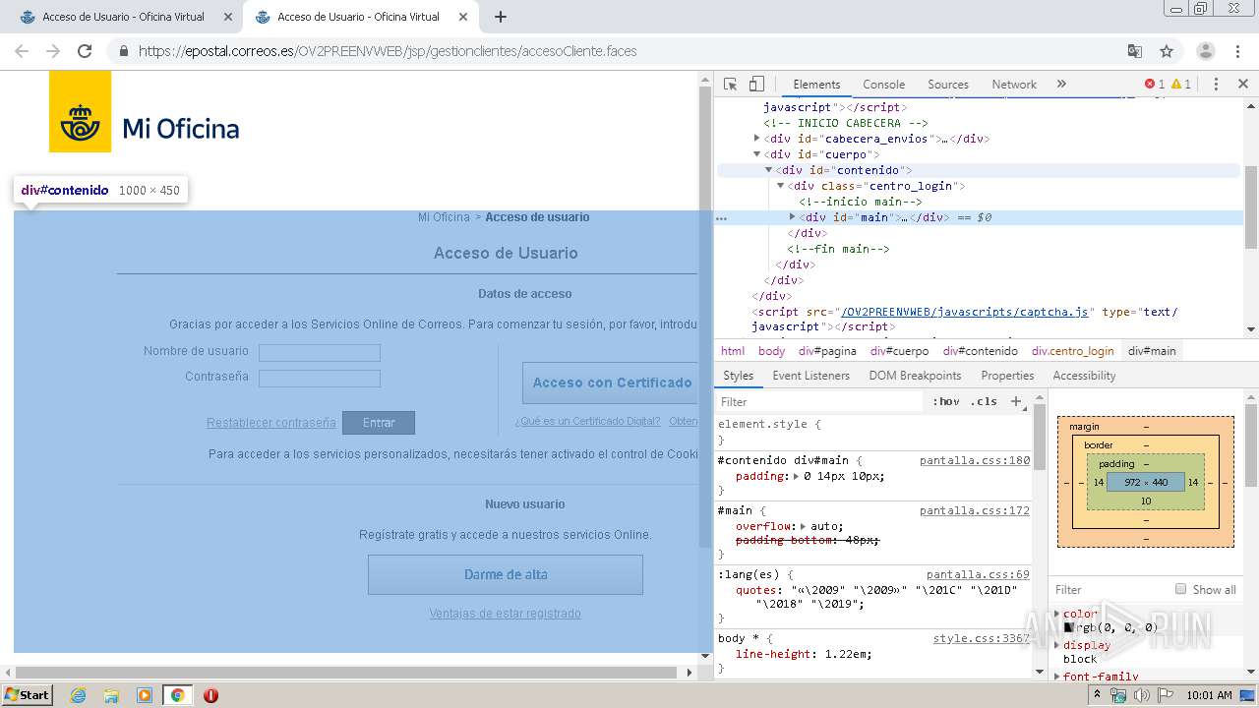Select the Elements tab
This screenshot has height=708, width=1259.
[x=816, y=85]
